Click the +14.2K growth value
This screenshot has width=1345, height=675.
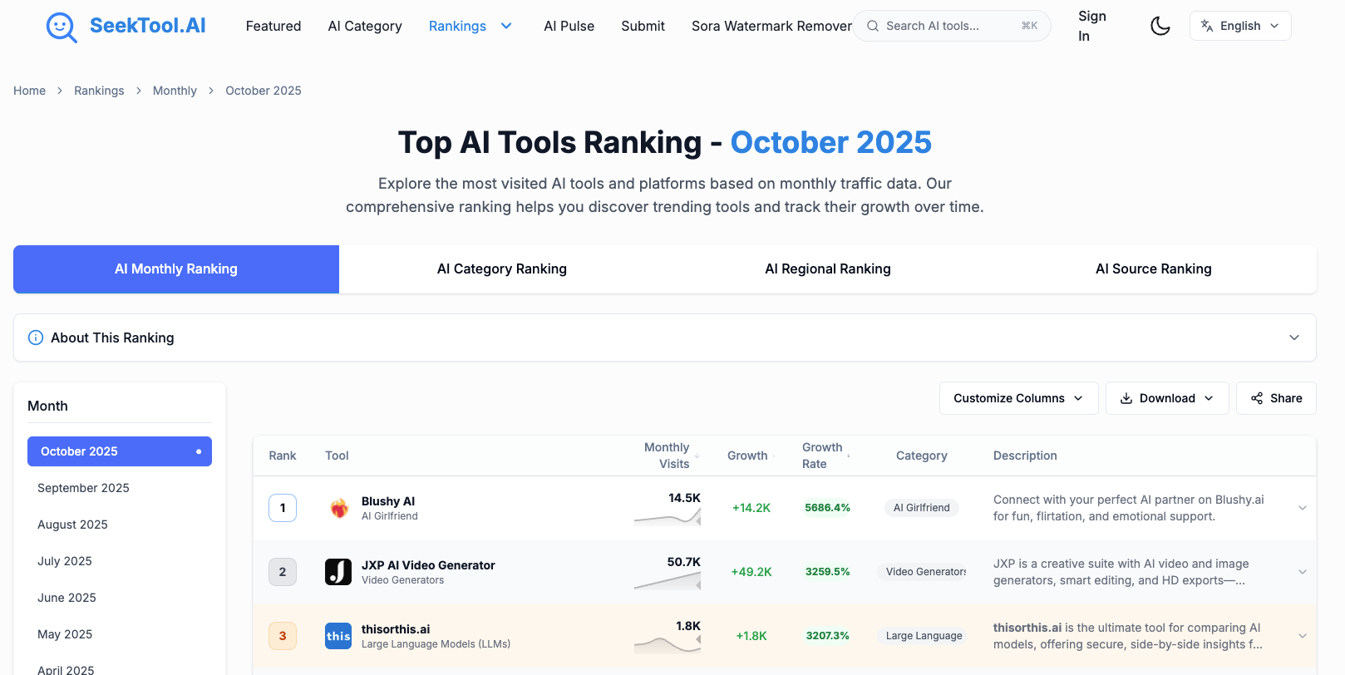(x=751, y=508)
